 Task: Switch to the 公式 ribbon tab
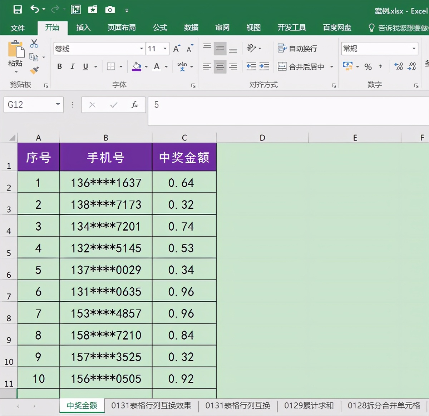(x=160, y=28)
